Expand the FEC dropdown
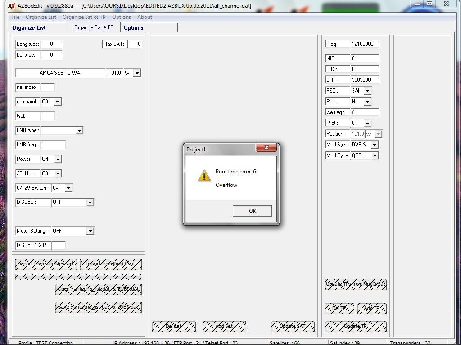Viewport: 461px width, 345px height. tap(367, 91)
